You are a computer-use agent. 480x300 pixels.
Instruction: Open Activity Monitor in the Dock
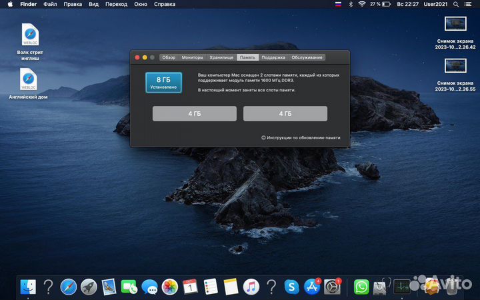(401, 287)
